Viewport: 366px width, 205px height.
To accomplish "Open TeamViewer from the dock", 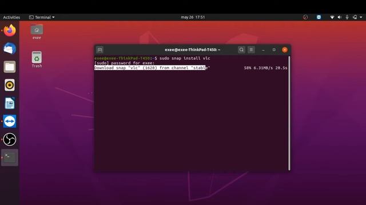I will click(10, 121).
